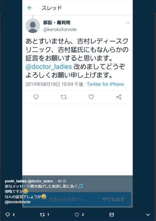Open the share icon under the tweet
The width and height of the screenshot is (156, 221).
pos(119,97)
